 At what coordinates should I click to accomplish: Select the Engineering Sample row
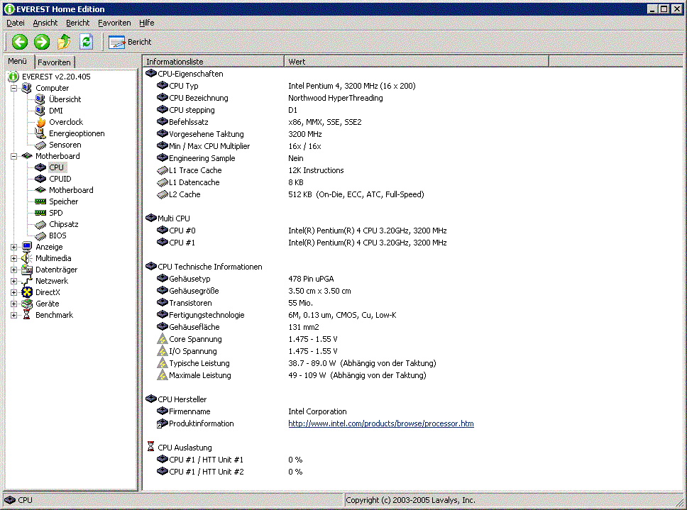pos(230,158)
